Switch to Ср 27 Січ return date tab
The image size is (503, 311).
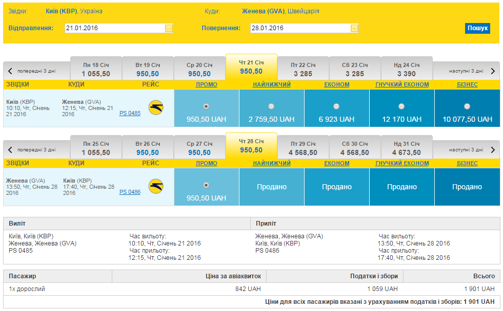(x=199, y=148)
